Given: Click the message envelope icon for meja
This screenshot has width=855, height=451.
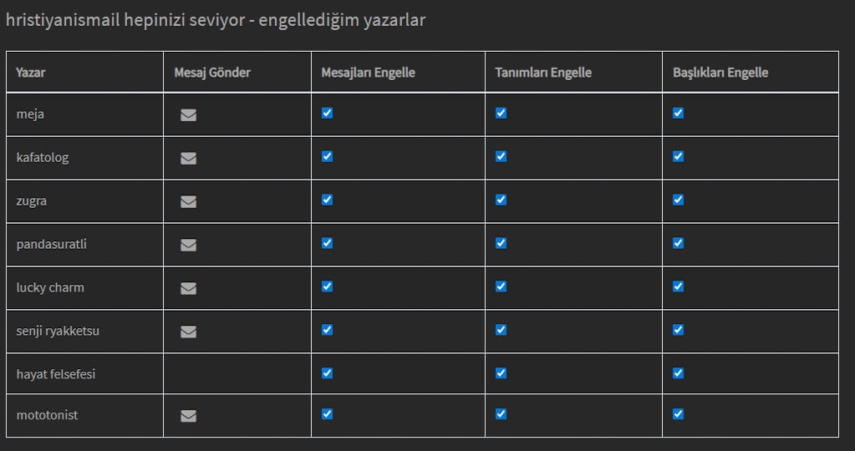Looking at the screenshot, I should coord(189,115).
